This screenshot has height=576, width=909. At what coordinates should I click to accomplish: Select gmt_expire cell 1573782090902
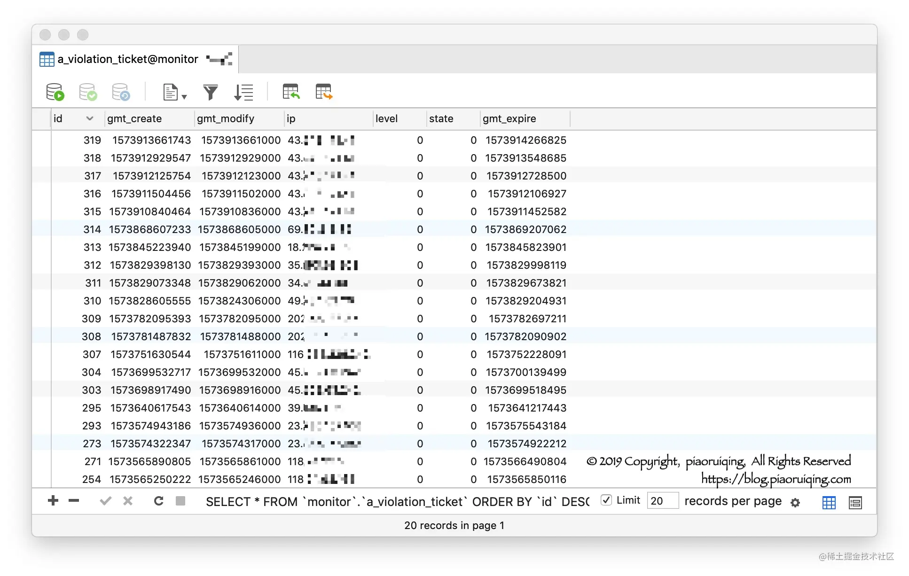525,336
